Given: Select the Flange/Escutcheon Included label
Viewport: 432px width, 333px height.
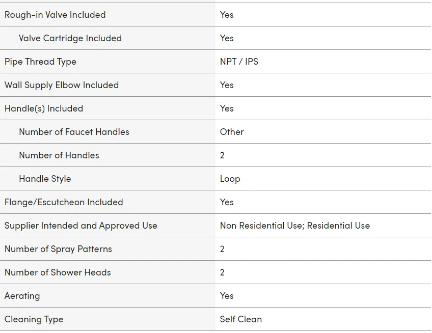Looking at the screenshot, I should click(64, 202).
